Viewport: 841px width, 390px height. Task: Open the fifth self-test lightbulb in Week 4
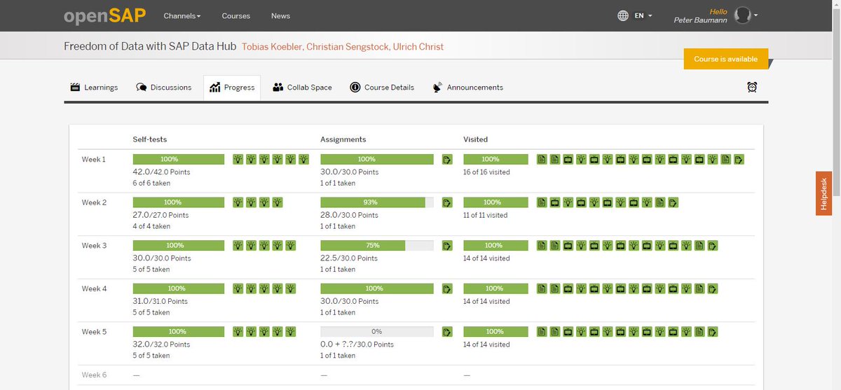click(x=290, y=288)
